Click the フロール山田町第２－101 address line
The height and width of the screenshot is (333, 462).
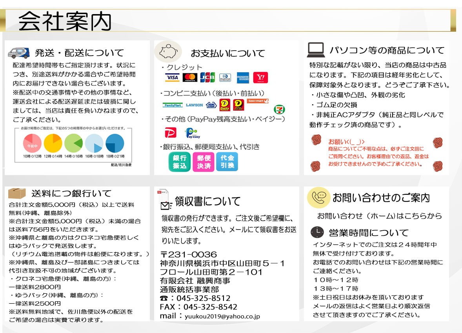(x=211, y=272)
